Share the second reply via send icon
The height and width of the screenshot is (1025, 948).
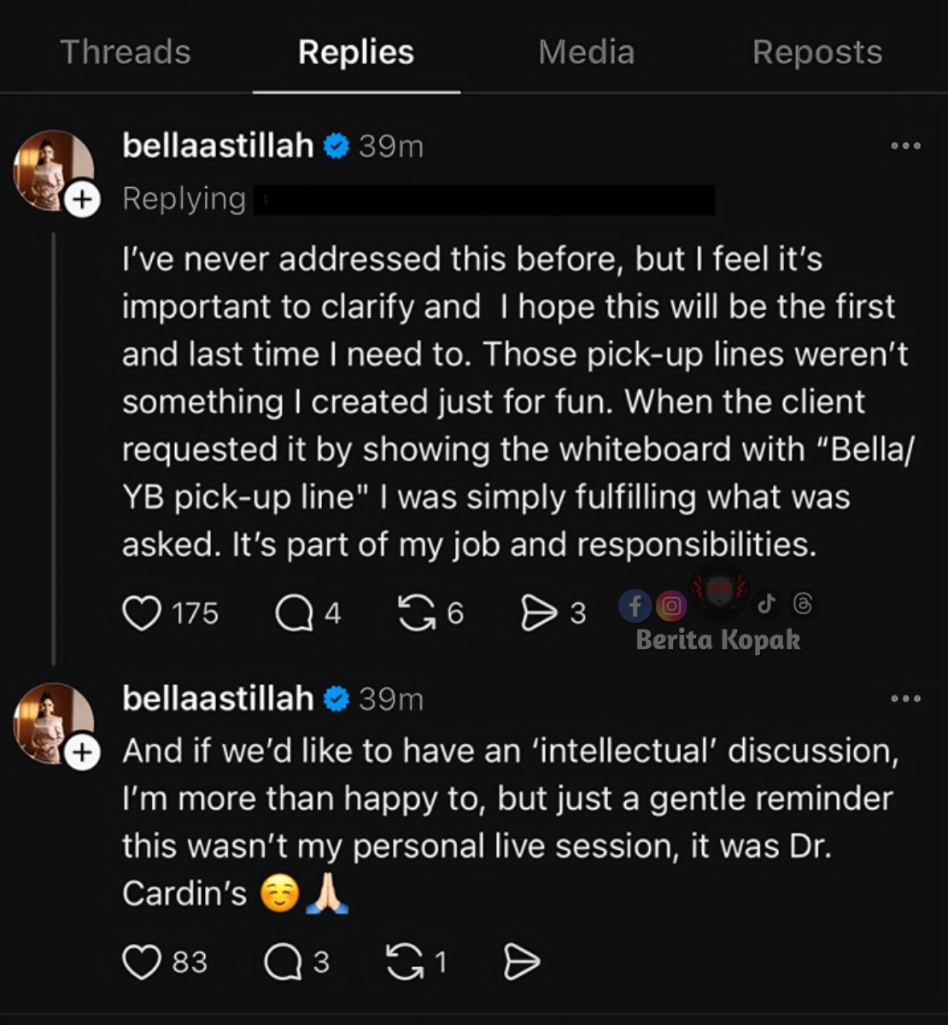pos(521,962)
